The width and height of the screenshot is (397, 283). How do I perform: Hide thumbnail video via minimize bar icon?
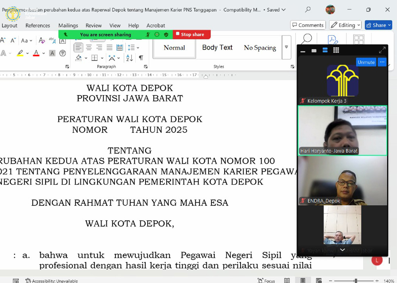[303, 51]
